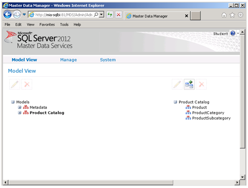Click the horizontal scrollbar right arrow
The image size is (248, 188).
point(237,182)
